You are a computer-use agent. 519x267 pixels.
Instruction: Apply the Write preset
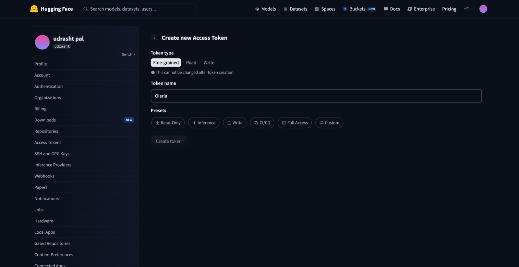235,122
